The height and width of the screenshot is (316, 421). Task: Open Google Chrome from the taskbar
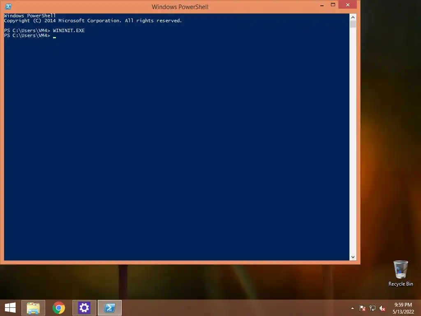tap(59, 308)
